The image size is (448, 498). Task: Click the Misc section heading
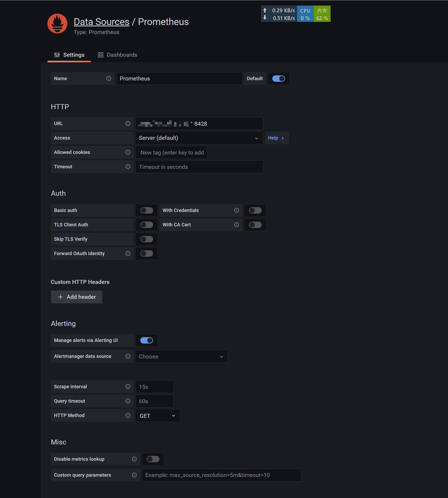click(59, 442)
